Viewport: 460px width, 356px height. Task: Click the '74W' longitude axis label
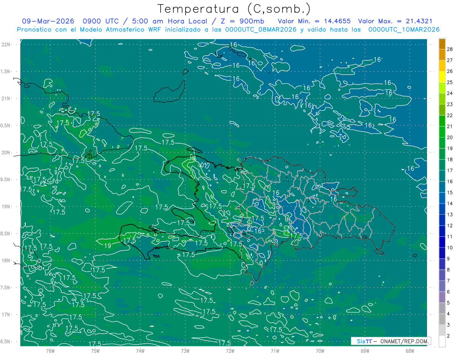(140, 351)
